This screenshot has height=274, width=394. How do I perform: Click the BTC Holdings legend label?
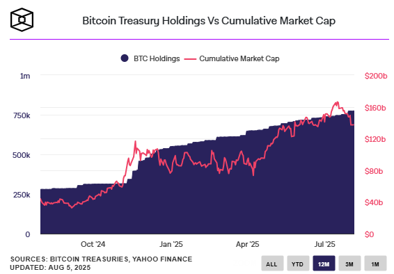point(157,58)
